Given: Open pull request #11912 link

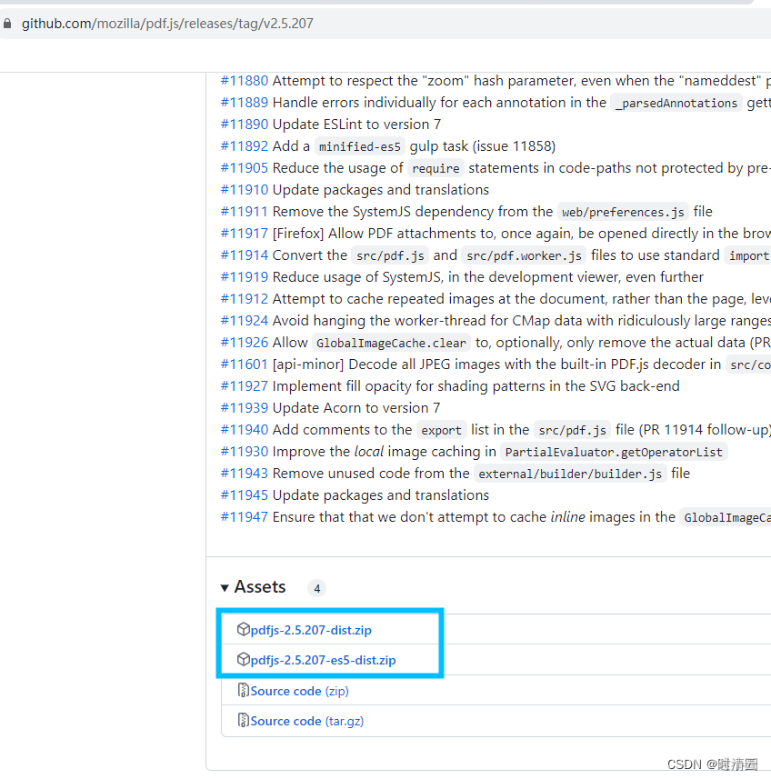Looking at the screenshot, I should coord(245,298).
